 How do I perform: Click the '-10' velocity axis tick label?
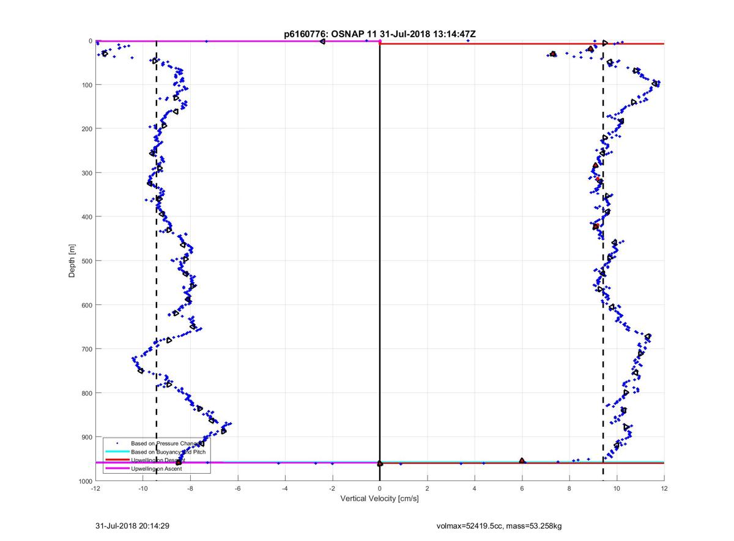(143, 488)
